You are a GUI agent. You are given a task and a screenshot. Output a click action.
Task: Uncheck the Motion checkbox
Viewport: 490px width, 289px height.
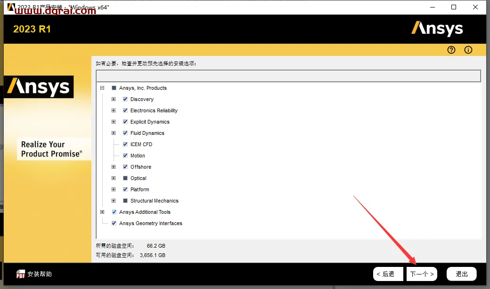(125, 156)
